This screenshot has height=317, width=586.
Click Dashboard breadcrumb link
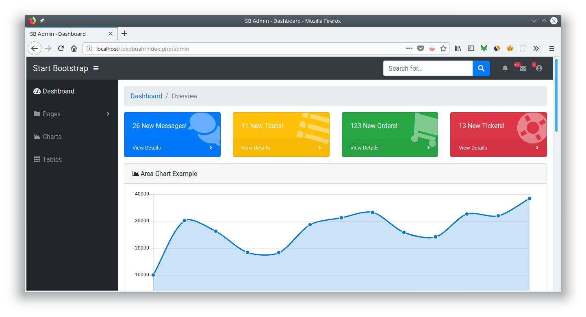coord(146,96)
